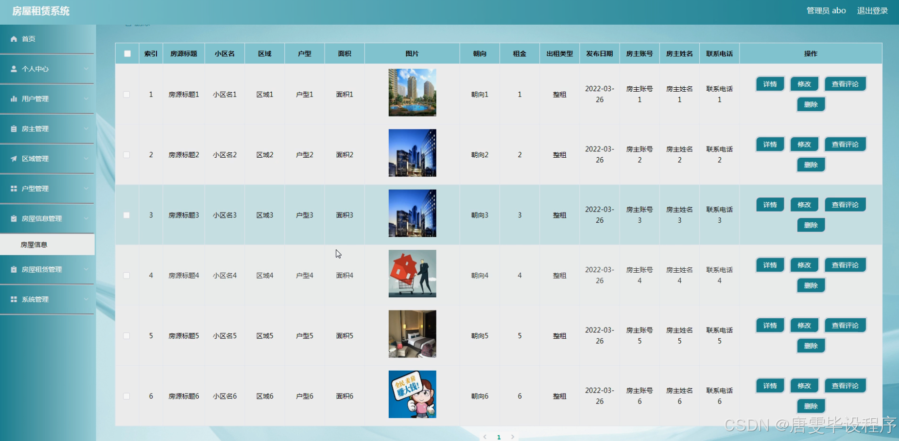Click 删除 button for 房源标题4
Screen dimensions: 899x441
coord(811,285)
